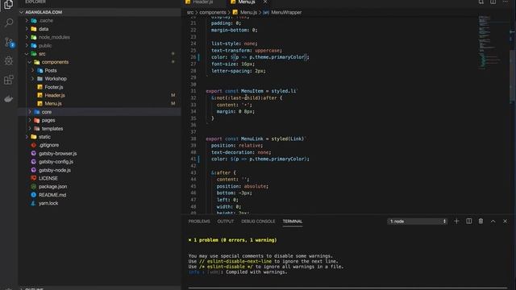Expand the node_modules folder
516x290 pixels.
27,37
